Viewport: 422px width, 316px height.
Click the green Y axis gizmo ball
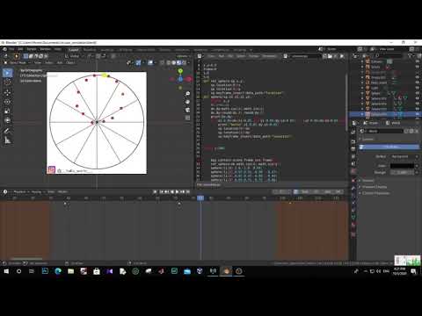tap(180, 71)
